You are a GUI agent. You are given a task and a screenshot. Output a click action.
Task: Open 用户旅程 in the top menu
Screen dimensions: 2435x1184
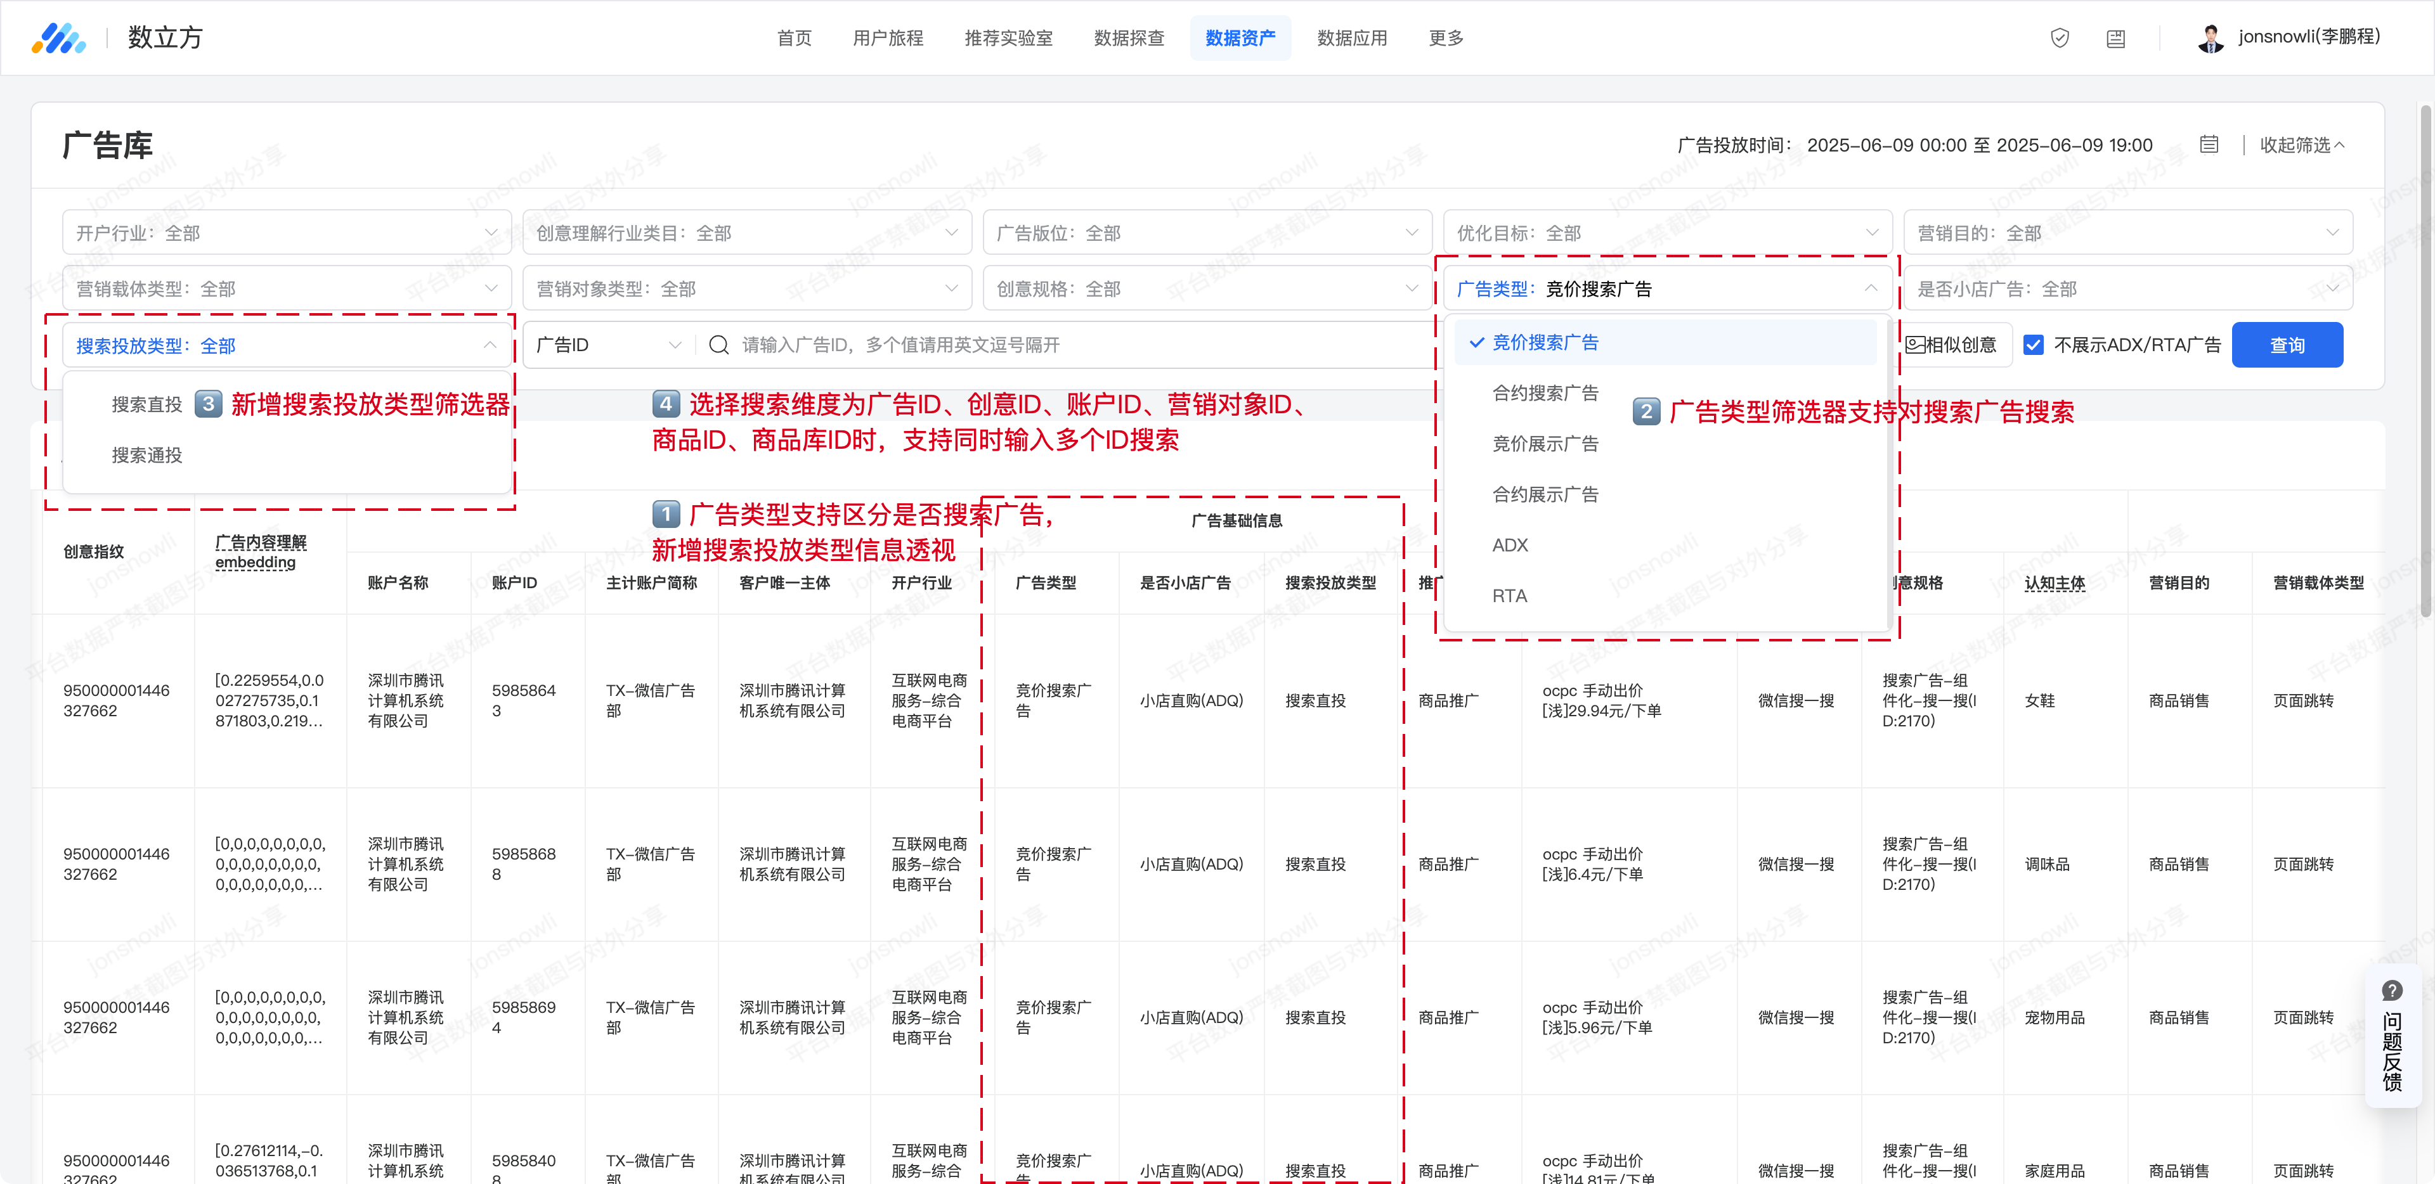pyautogui.click(x=888, y=38)
